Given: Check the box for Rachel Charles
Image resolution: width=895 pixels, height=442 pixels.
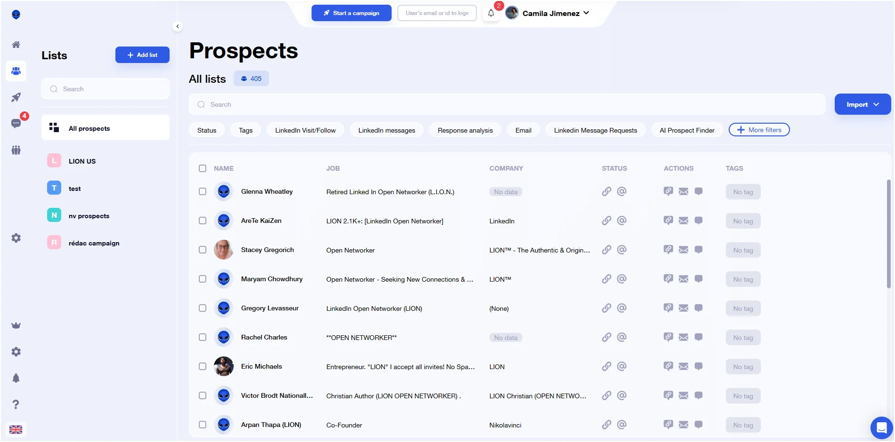Looking at the screenshot, I should coord(203,337).
